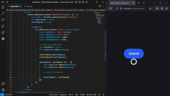170x96 pixels.
Task: Open Customize Layout icon
Action: point(86,2)
